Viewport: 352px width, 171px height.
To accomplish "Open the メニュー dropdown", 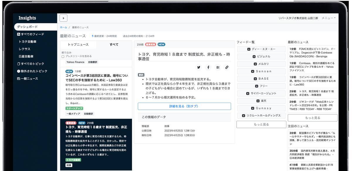I will coord(328,18).
